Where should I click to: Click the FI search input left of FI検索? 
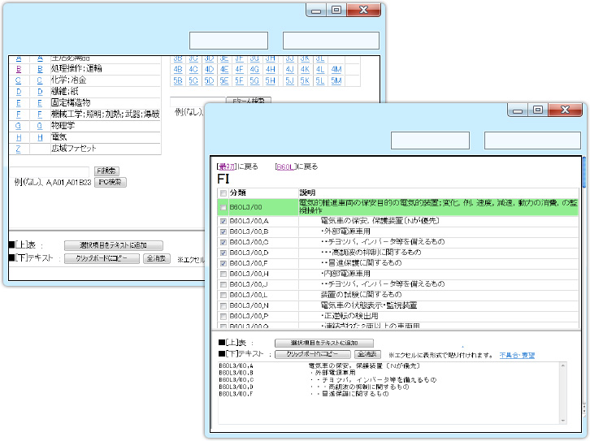point(50,171)
